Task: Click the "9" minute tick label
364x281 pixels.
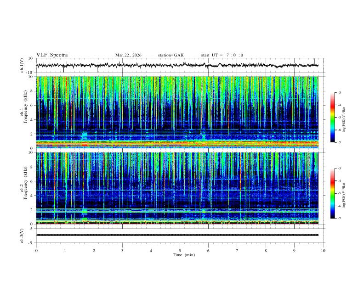Action: point(295,251)
